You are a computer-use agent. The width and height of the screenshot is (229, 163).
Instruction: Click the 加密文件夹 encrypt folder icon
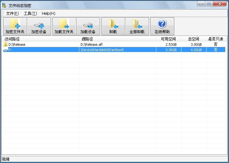point(15,24)
